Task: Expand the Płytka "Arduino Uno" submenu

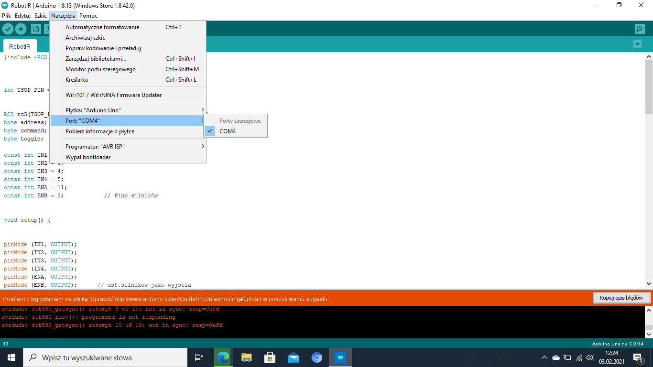Action: point(128,110)
